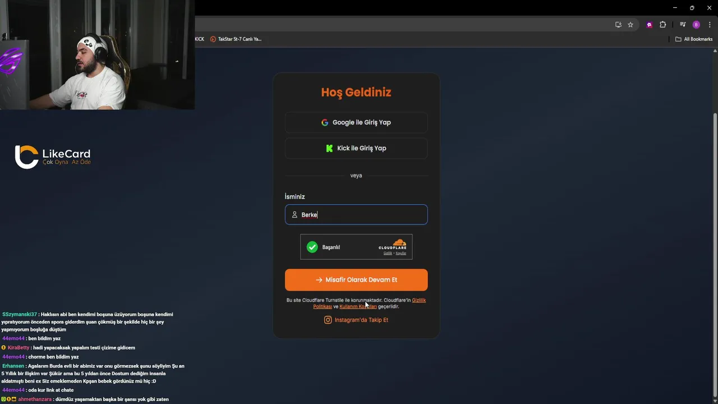This screenshot has width=718, height=404.
Task: Click chat username ahmethanzara
Action: pyautogui.click(x=35, y=400)
